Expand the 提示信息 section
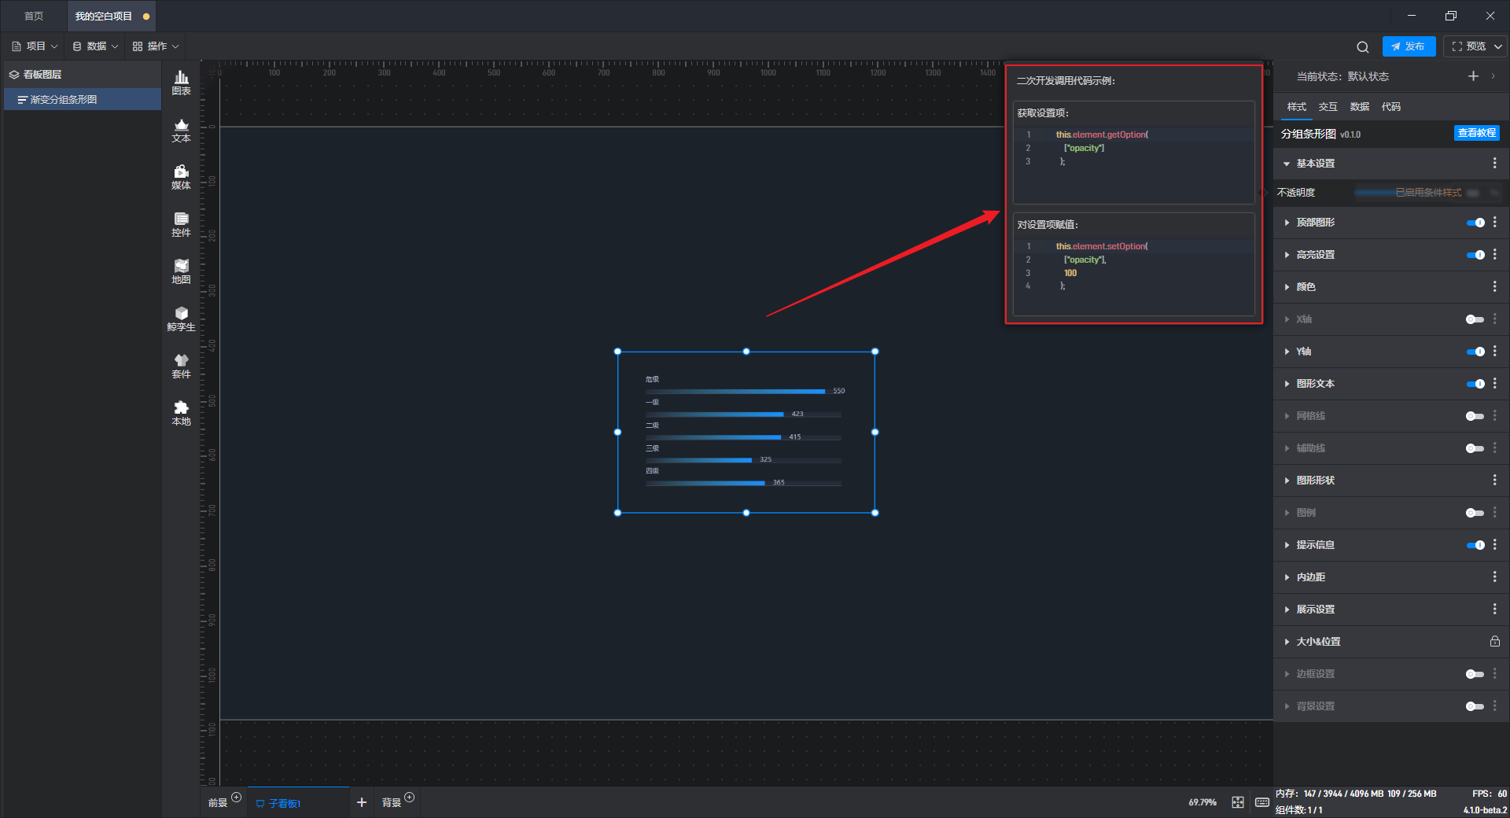 pos(1287,545)
